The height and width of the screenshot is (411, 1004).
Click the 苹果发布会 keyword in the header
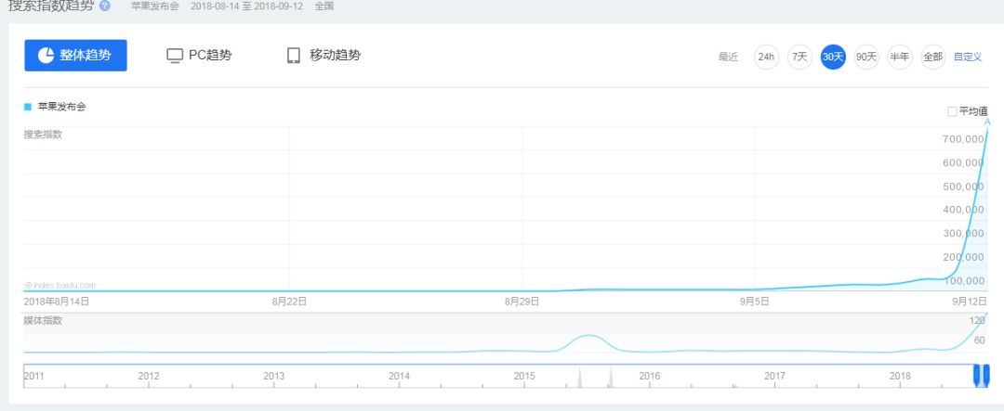click(x=155, y=6)
